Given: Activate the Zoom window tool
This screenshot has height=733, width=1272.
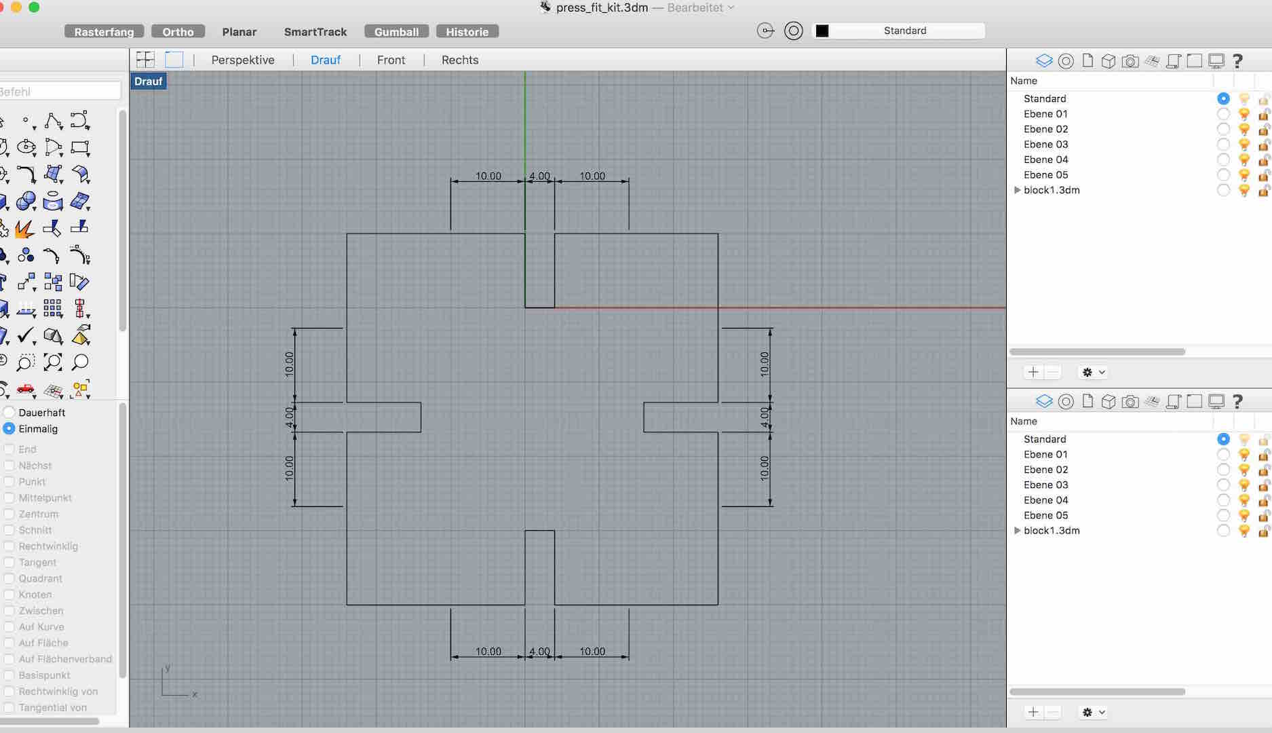Looking at the screenshot, I should click(x=26, y=362).
